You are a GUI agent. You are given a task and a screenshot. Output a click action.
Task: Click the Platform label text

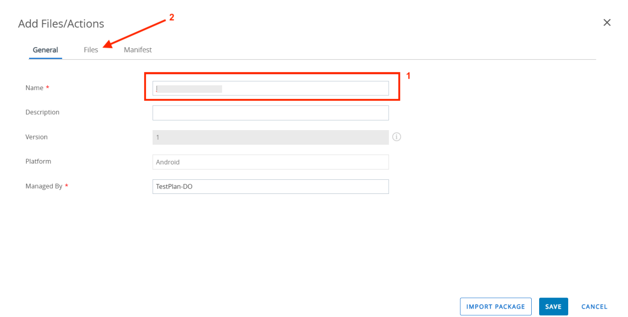[38, 161]
